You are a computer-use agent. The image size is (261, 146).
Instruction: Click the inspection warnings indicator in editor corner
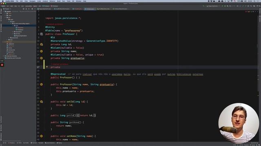[x=249, y=12]
